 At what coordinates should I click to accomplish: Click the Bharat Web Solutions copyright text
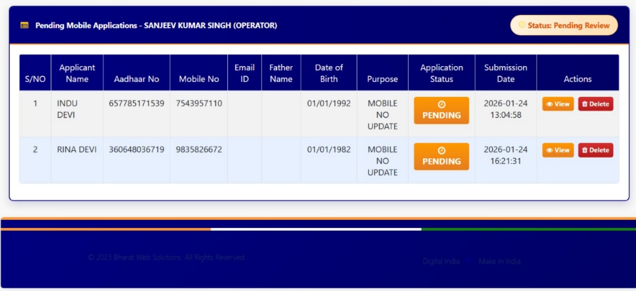(x=167, y=257)
